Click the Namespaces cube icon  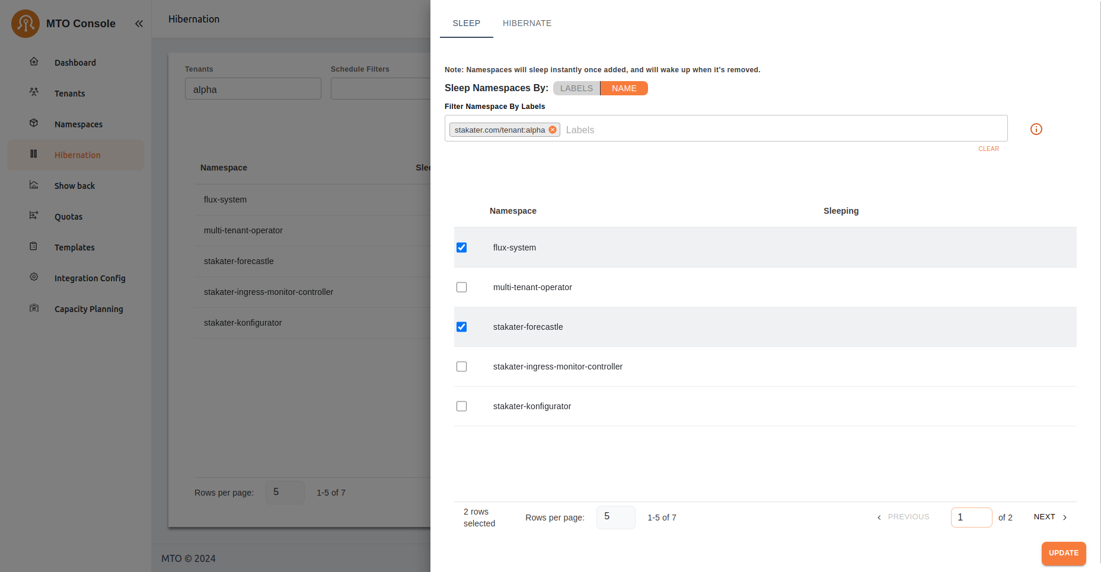tap(34, 123)
